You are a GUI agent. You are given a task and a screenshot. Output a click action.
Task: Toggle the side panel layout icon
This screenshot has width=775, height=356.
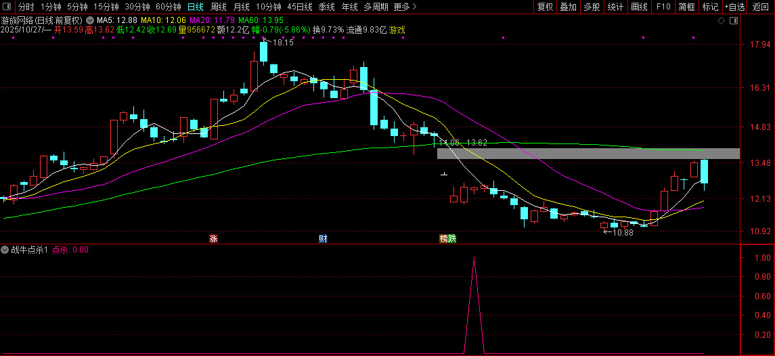point(732,22)
